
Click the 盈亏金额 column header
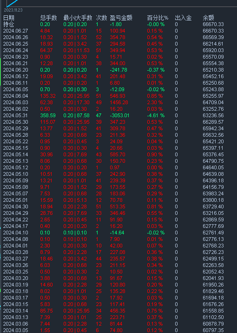121,18
